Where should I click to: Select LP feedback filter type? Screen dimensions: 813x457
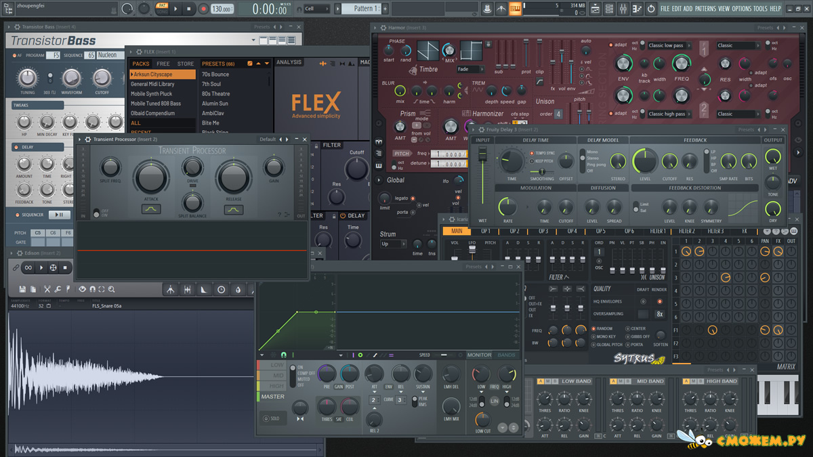click(x=713, y=152)
